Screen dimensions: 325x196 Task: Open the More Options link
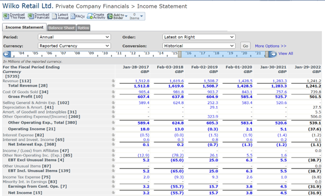[270, 46]
